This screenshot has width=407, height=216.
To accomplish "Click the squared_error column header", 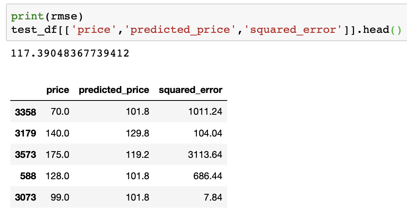I will pyautogui.click(x=190, y=90).
